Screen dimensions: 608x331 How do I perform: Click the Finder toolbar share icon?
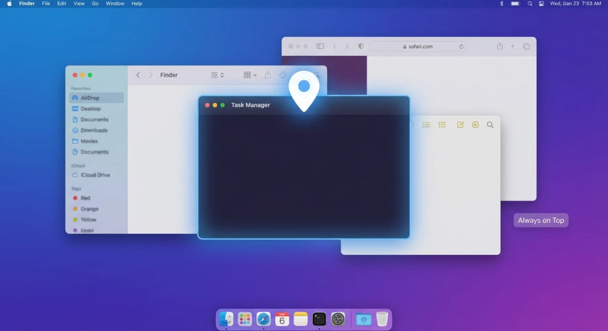point(268,75)
